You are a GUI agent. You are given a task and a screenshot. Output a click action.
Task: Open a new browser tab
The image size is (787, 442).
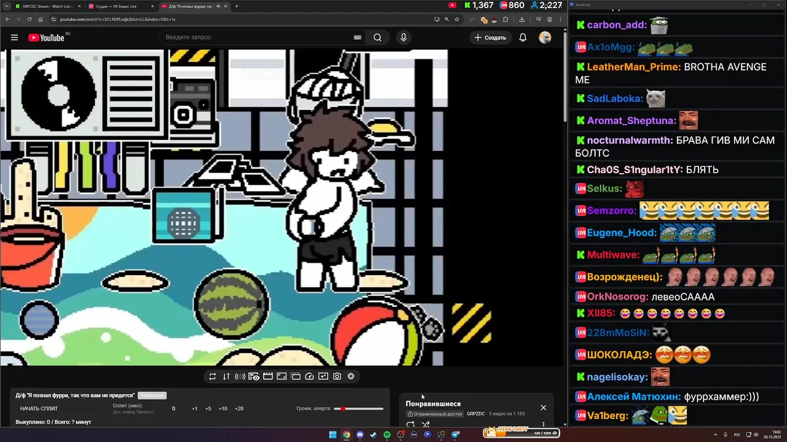pyautogui.click(x=237, y=6)
